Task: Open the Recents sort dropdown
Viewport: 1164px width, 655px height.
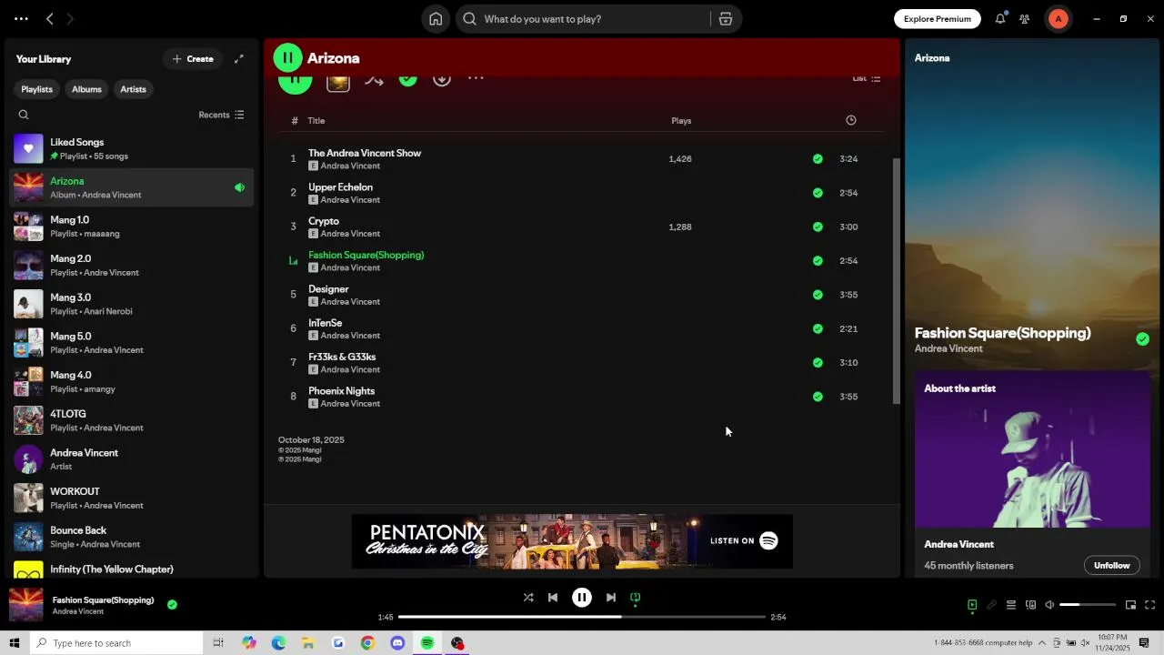Action: coord(221,115)
